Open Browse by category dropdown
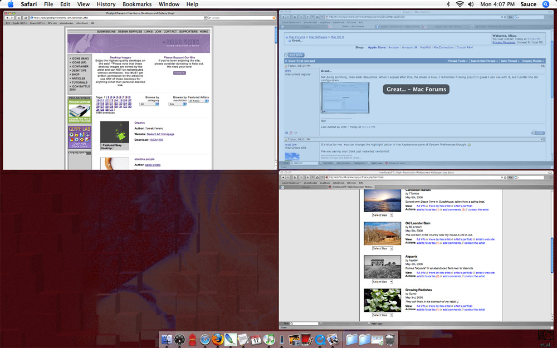Image resolution: width=557 pixels, height=348 pixels. click(149, 104)
